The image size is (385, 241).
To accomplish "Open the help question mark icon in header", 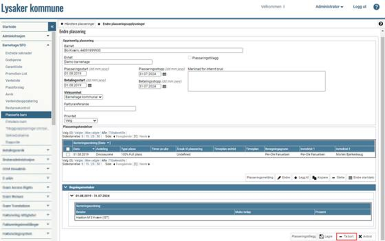I will click(376, 7).
